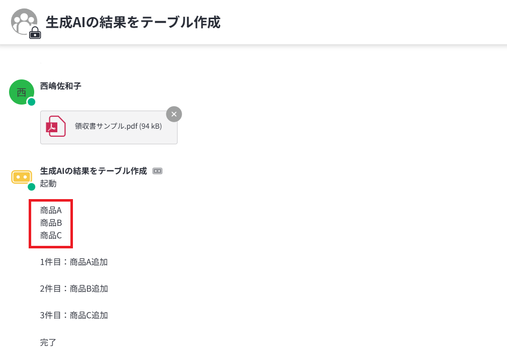Click the 完了 message at the bottom
The image size is (507, 363).
48,342
